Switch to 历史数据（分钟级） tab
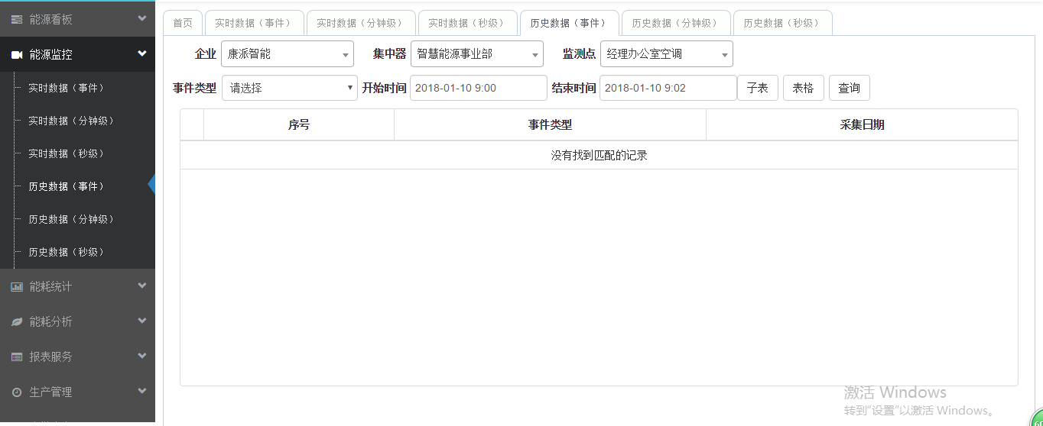The width and height of the screenshot is (1043, 426). coord(675,23)
